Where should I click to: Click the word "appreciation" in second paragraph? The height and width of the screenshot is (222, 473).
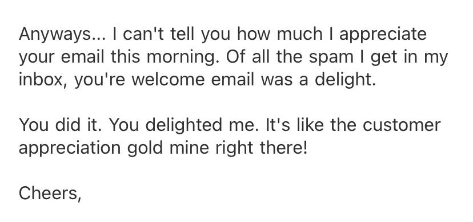(70, 149)
